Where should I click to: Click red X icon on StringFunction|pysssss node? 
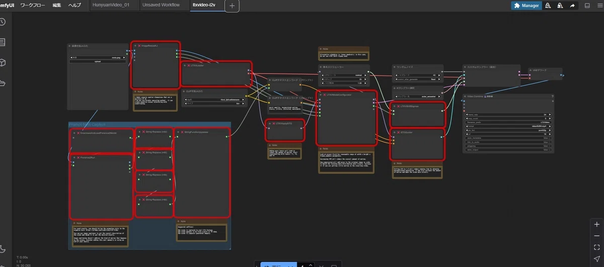tap(182, 132)
